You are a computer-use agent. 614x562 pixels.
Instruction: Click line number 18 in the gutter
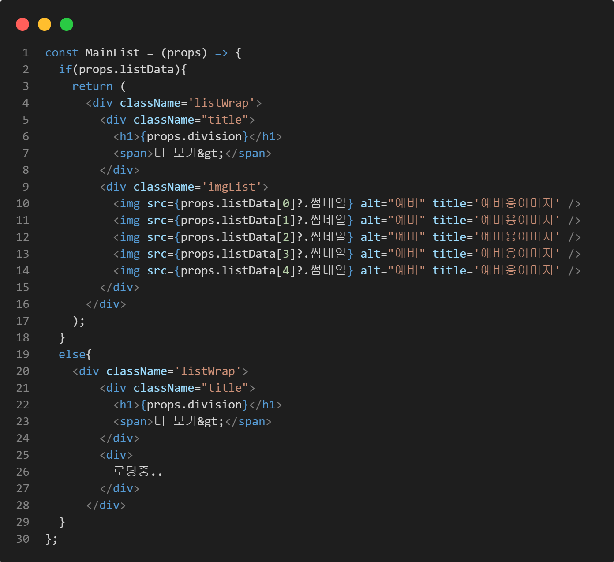(x=22, y=337)
